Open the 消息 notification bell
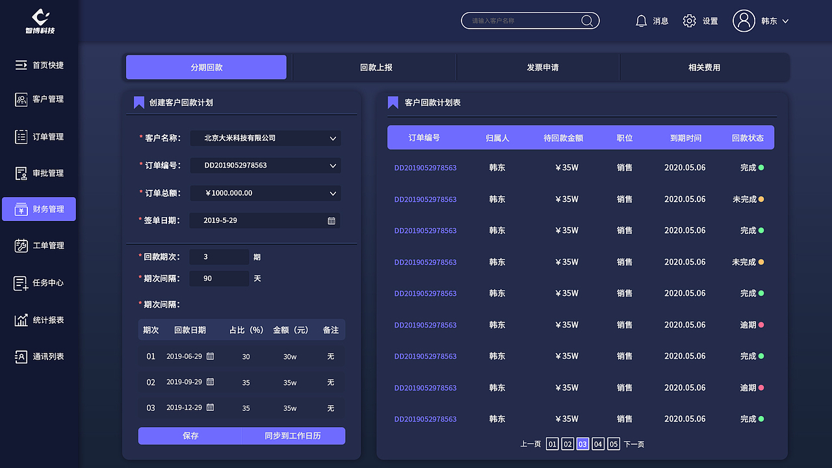This screenshot has height=468, width=832. 642,20
